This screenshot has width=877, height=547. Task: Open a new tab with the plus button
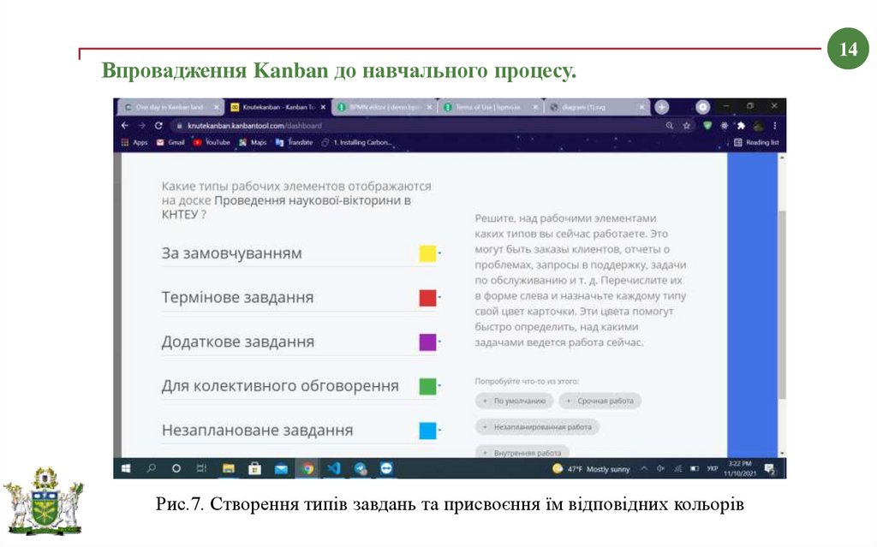(x=662, y=107)
